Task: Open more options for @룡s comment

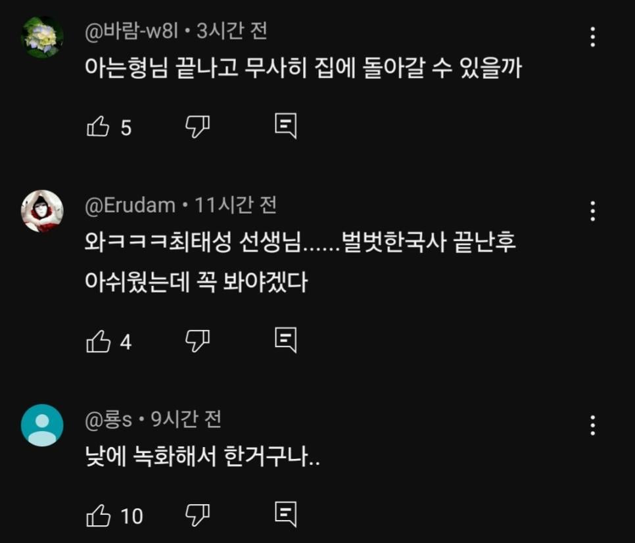Action: [x=593, y=425]
